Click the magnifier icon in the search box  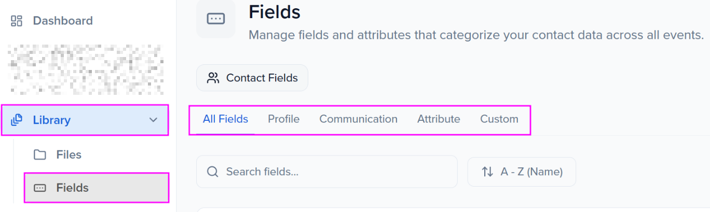tap(212, 172)
